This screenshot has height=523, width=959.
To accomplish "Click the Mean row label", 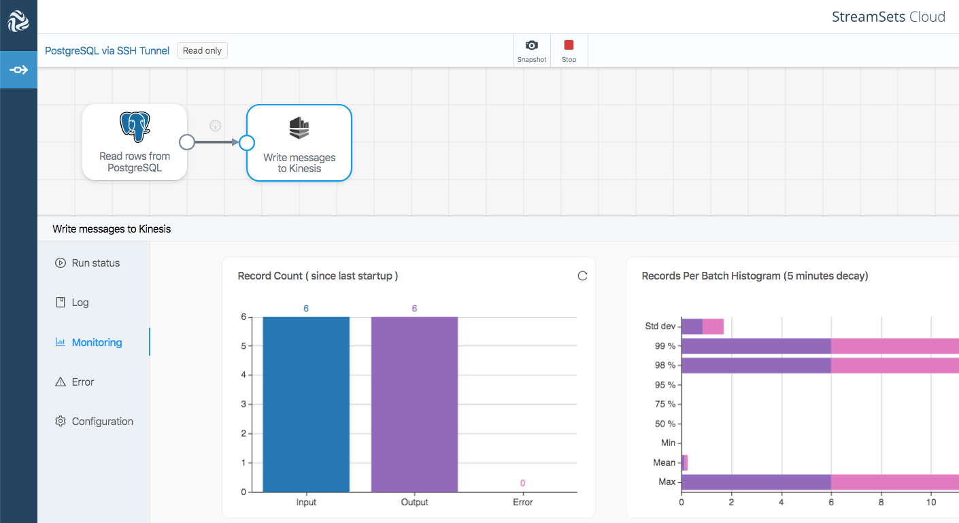I will tap(664, 462).
